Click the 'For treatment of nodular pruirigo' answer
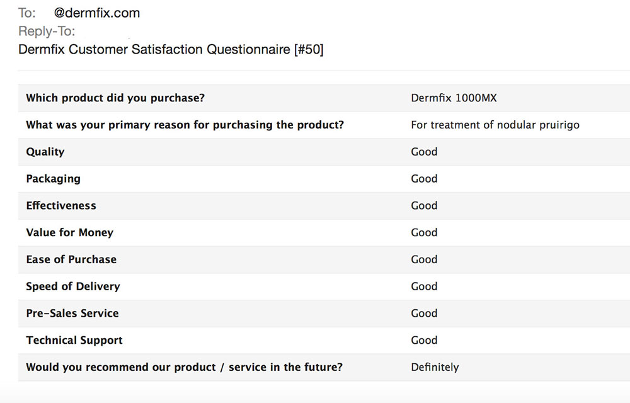The image size is (630, 403). point(495,125)
